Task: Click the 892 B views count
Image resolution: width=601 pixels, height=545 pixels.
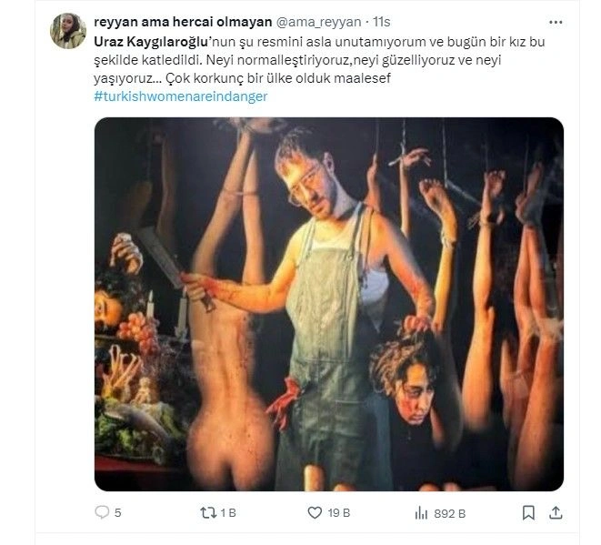Action: tap(449, 513)
